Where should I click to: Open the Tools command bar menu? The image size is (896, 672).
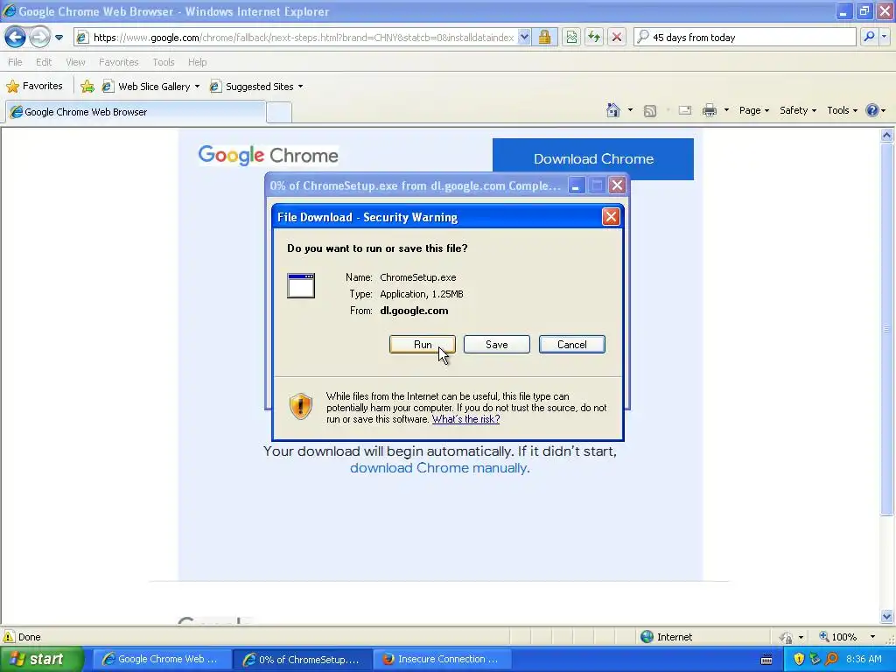(843, 110)
